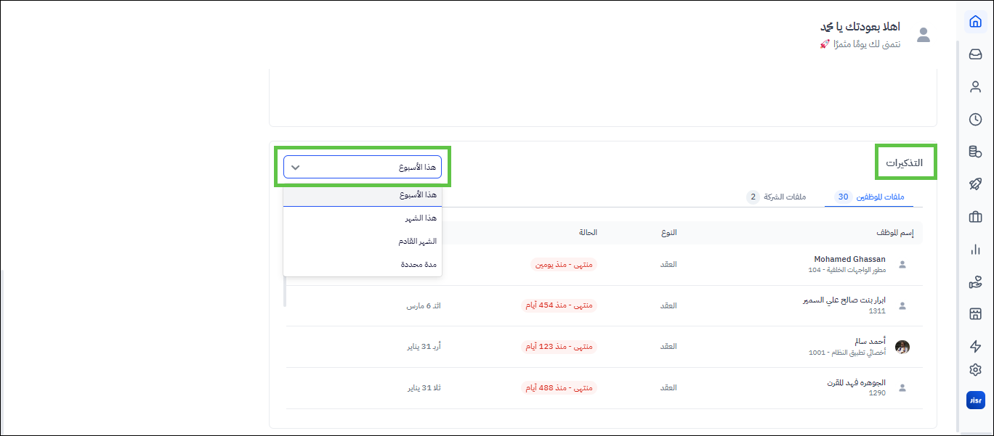The height and width of the screenshot is (436, 994).
Task: Open the clock attendance icon
Action: click(x=975, y=120)
